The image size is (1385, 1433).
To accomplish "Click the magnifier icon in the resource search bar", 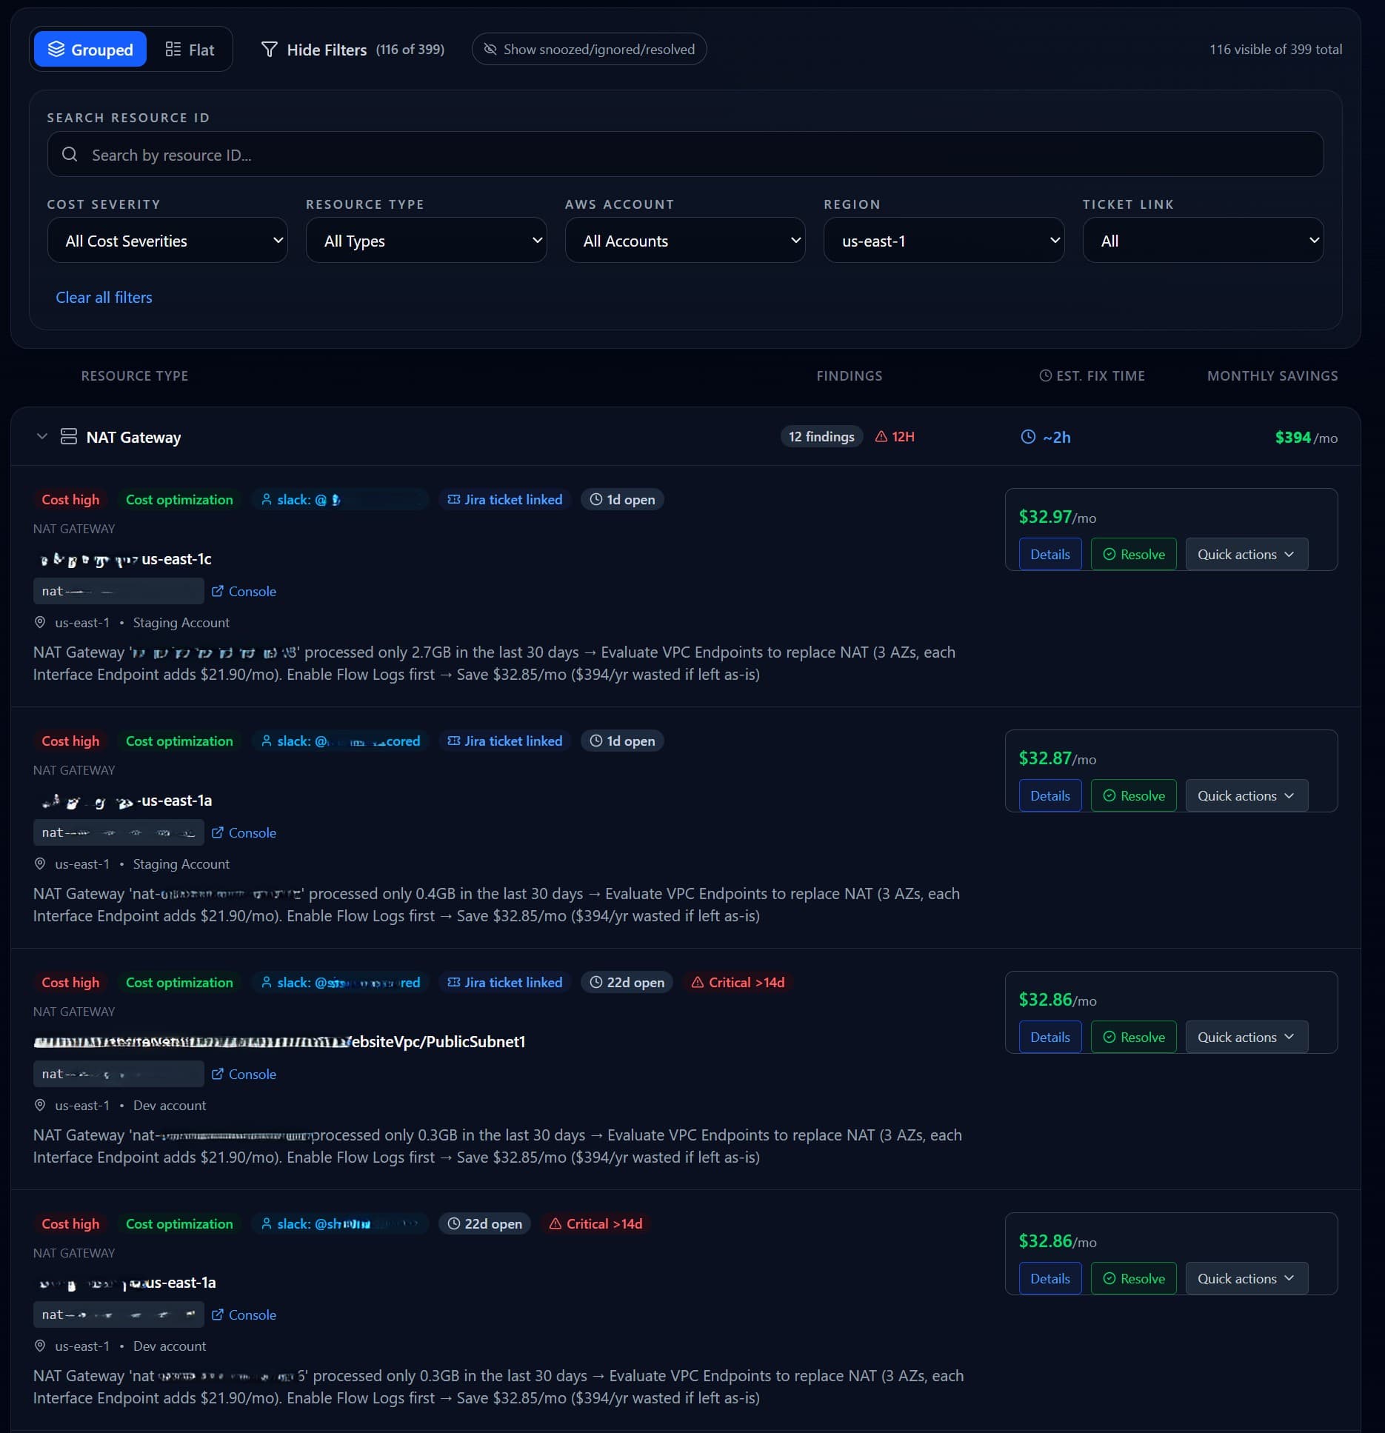I will [70, 154].
